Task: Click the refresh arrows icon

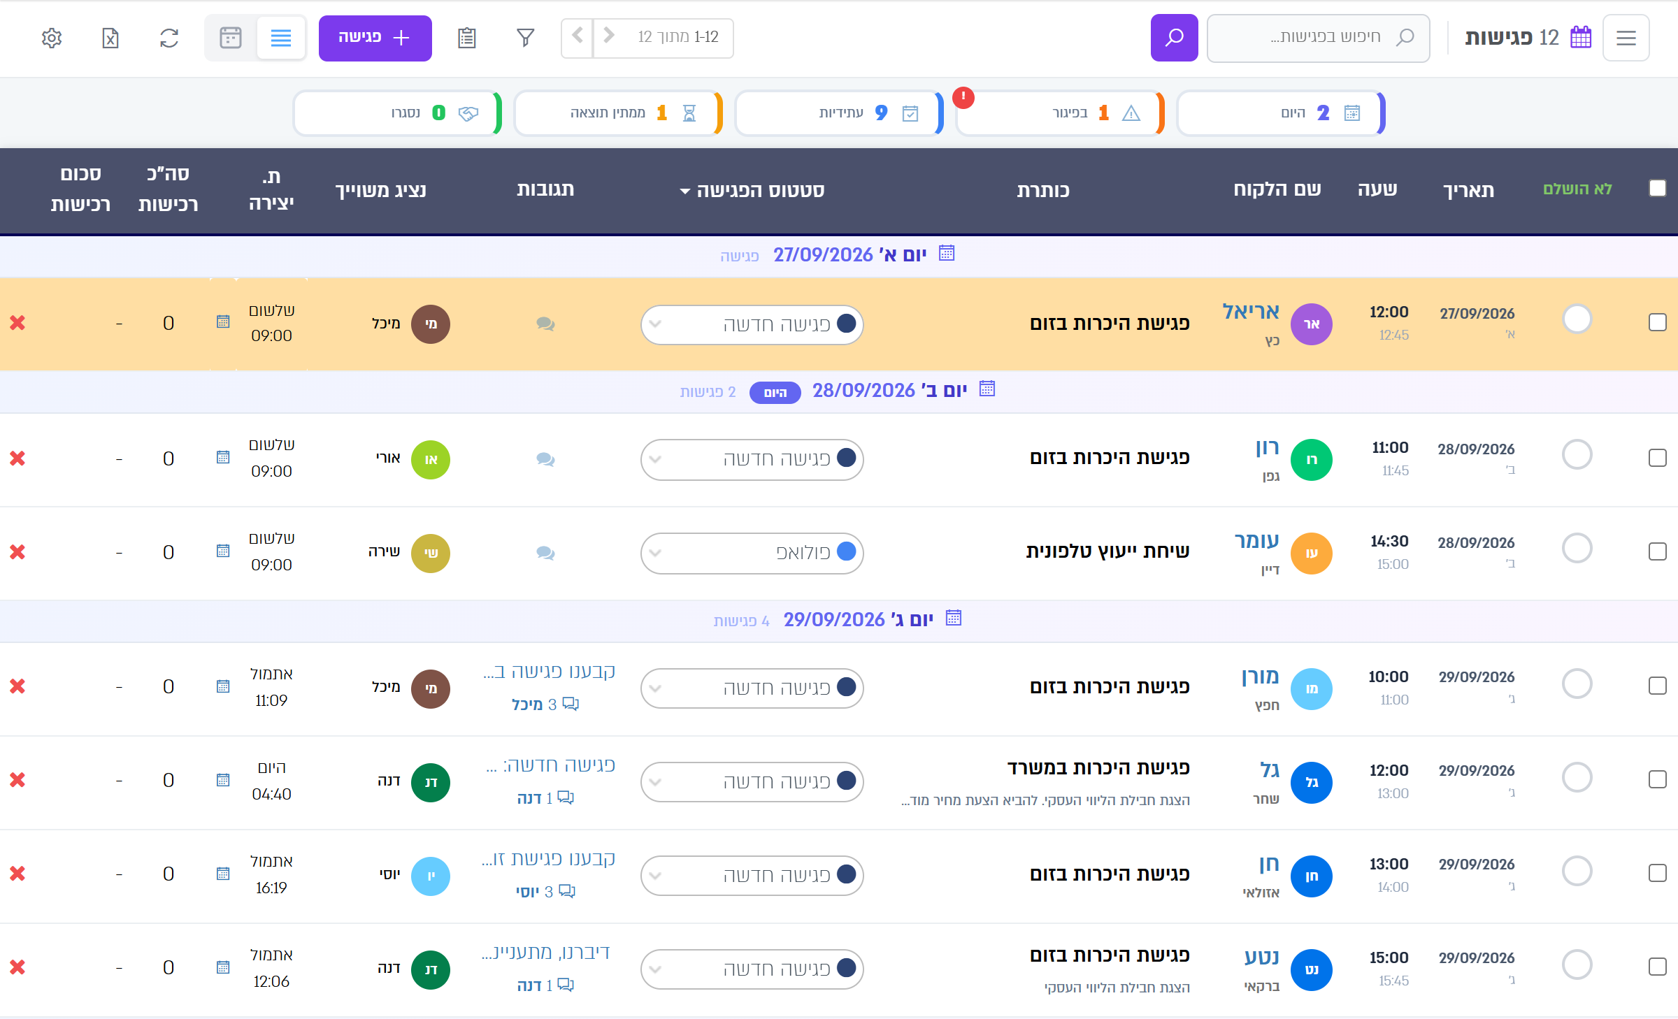Action: [169, 38]
